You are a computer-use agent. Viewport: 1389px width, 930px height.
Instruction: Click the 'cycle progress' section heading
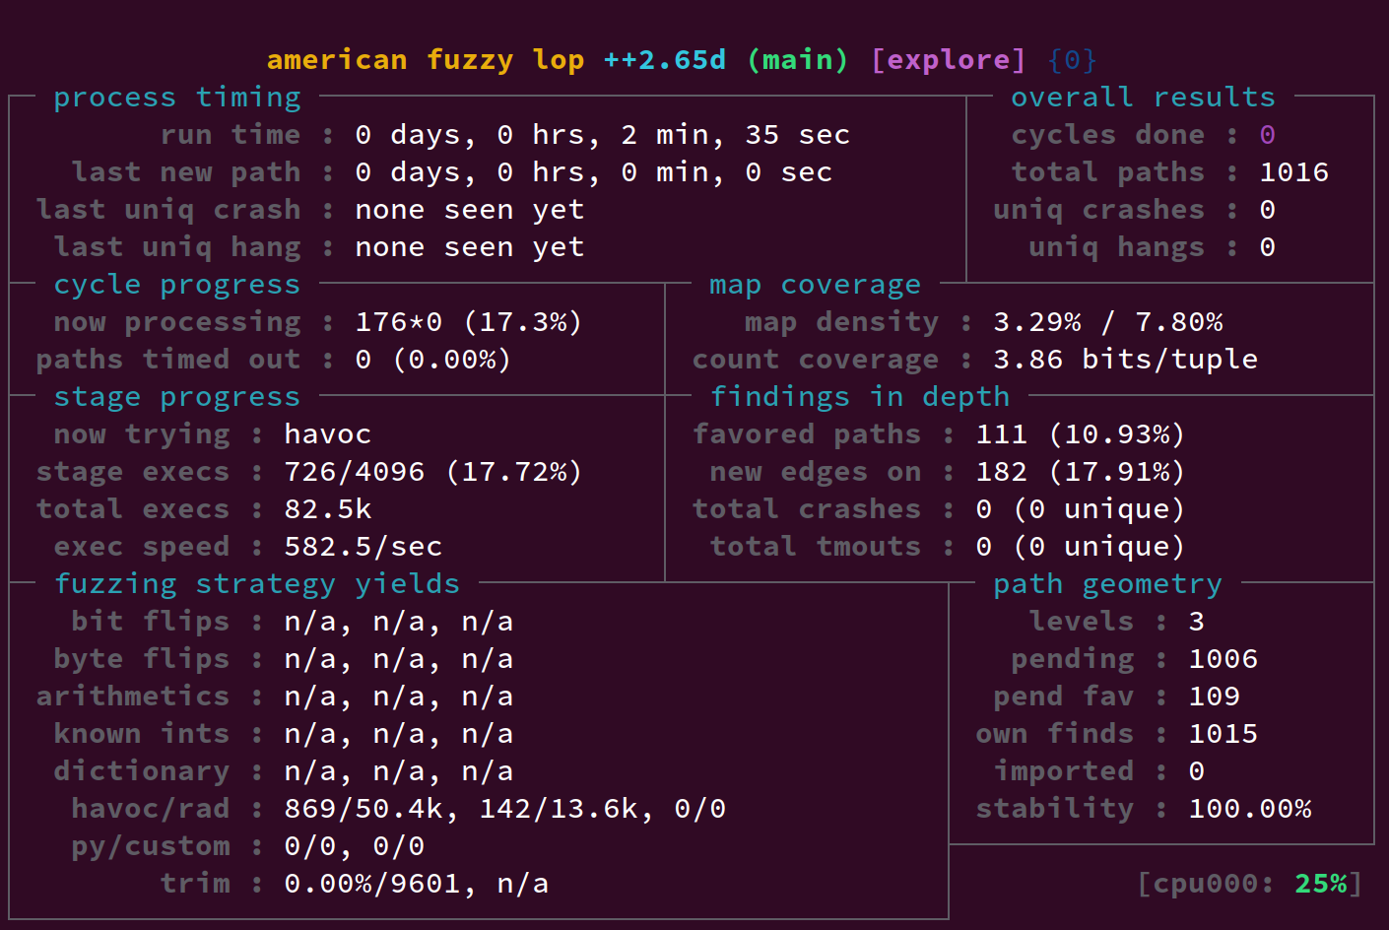177,285
